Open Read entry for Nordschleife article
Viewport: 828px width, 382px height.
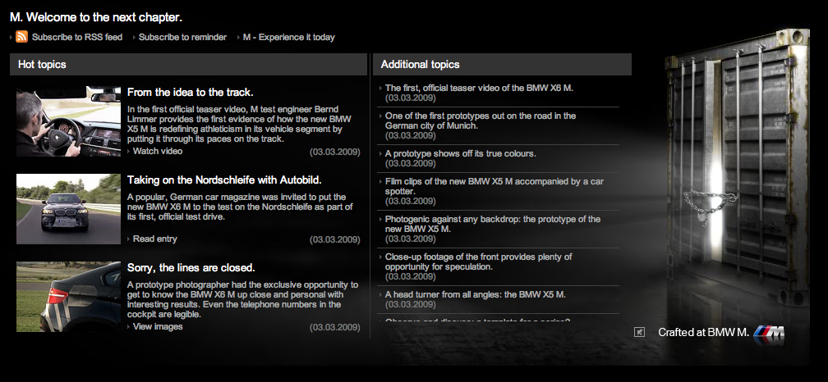click(154, 239)
